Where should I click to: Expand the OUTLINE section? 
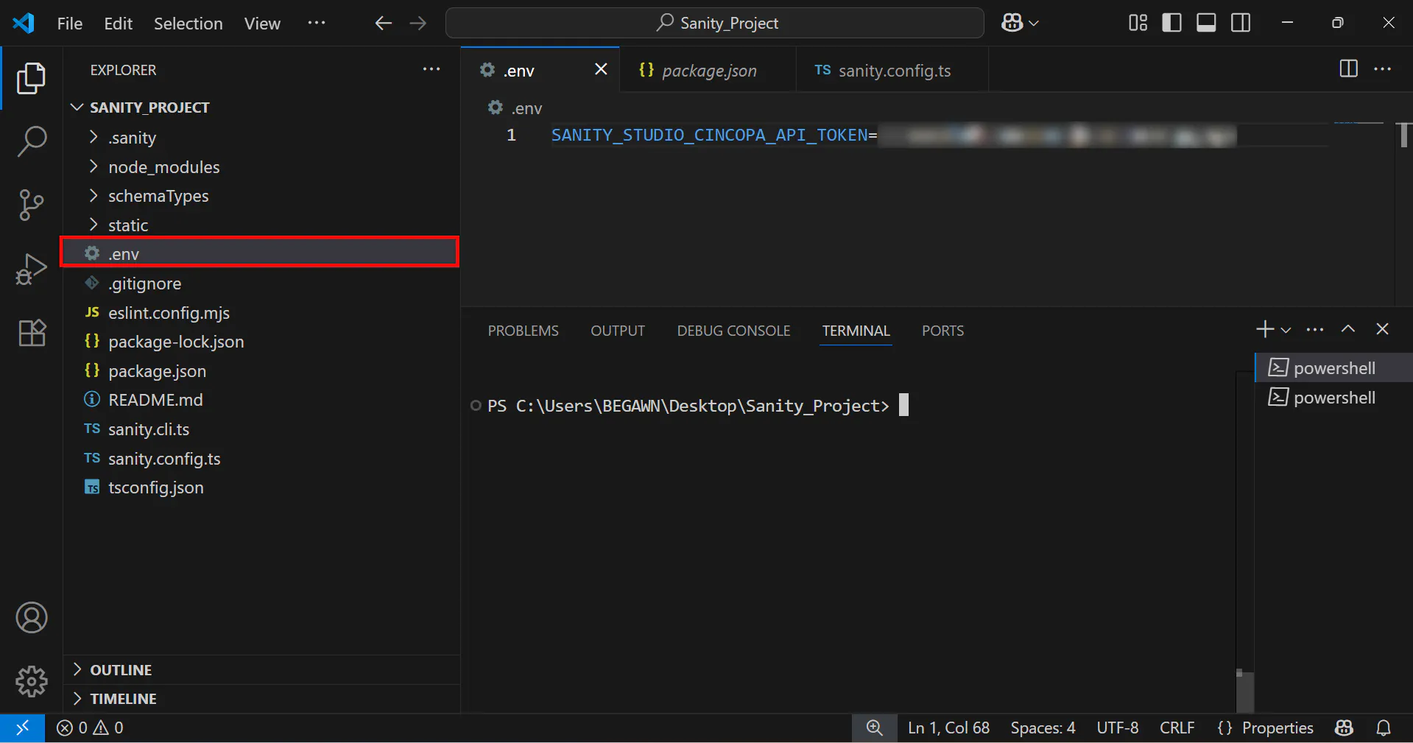[x=261, y=669]
